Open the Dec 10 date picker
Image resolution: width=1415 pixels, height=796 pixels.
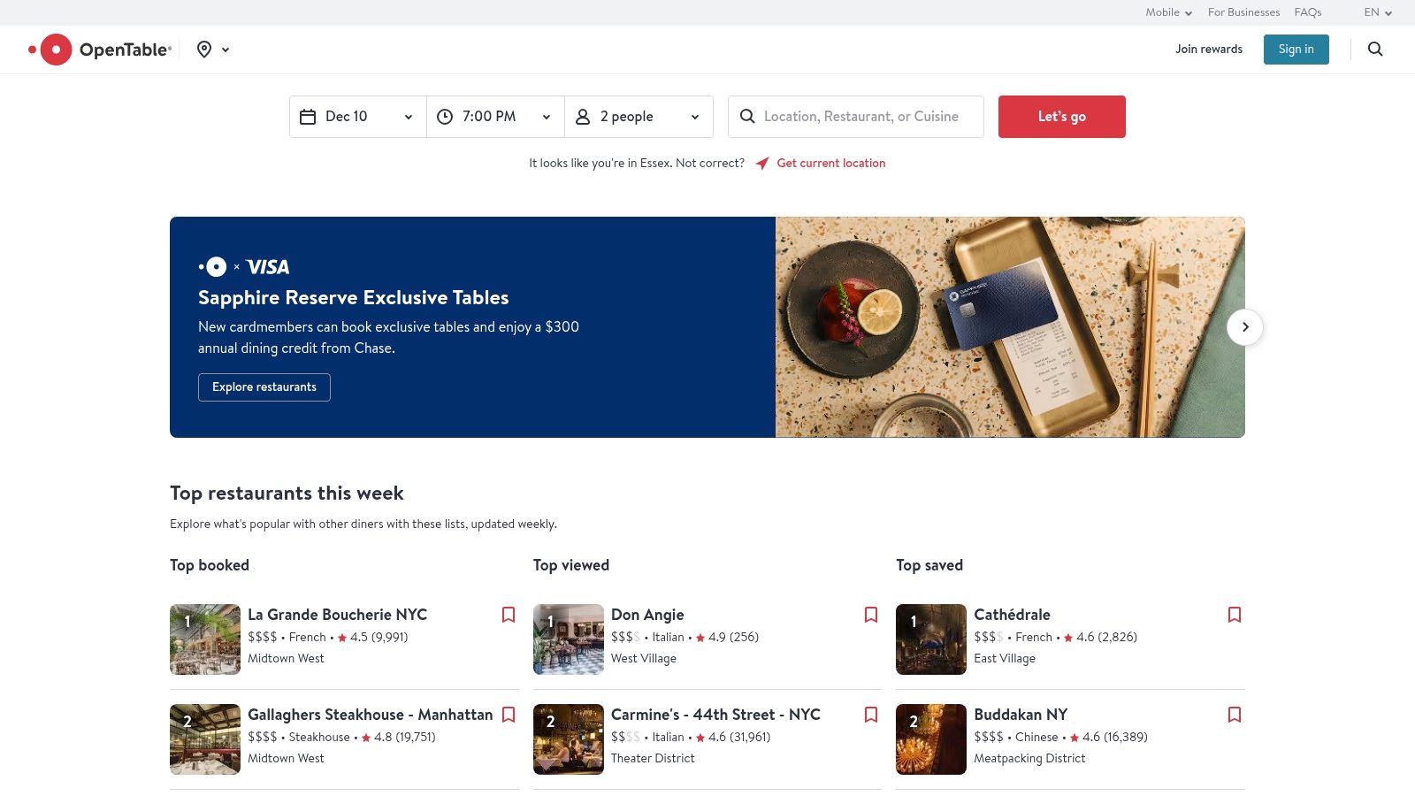[x=358, y=117]
